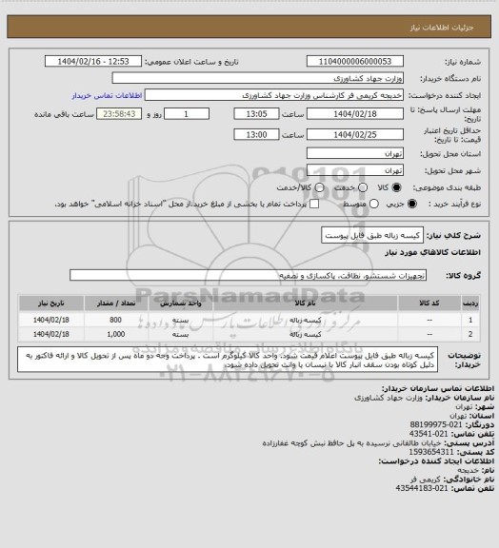
Task: Click the remaining days field showing 1
Action: click(x=187, y=114)
